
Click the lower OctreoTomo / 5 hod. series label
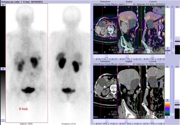coord(111,64)
